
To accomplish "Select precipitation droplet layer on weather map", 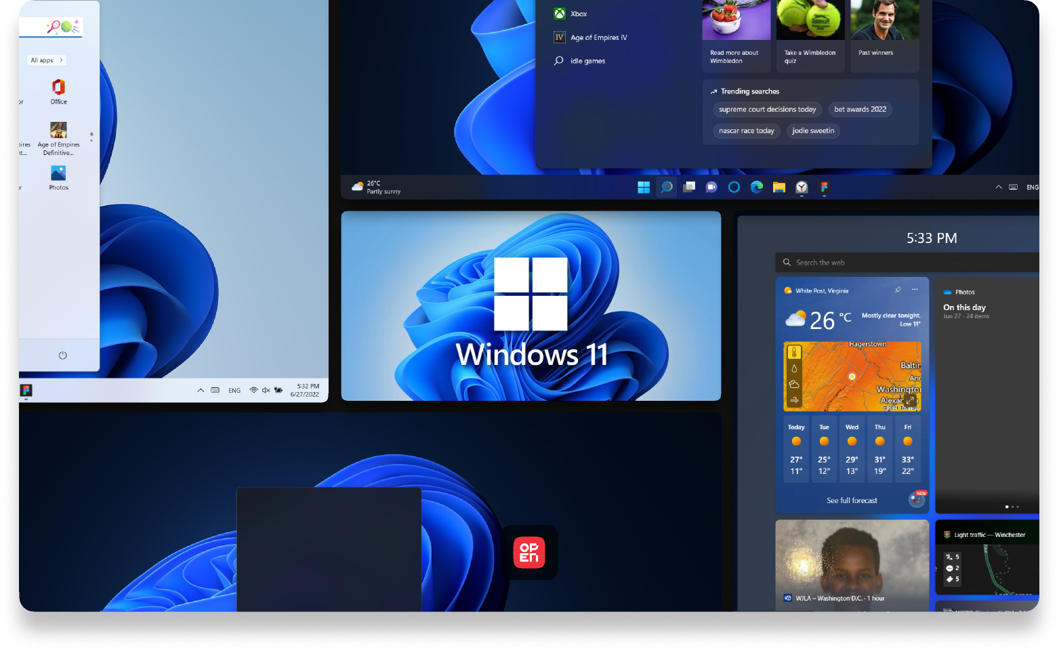I will pyautogui.click(x=794, y=369).
